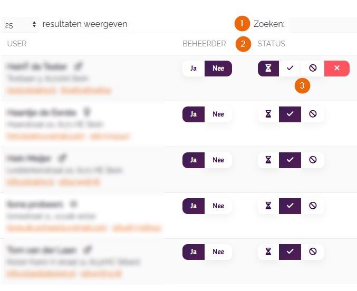The height and width of the screenshot is (291, 357).
Task: Set Tom van der Laan's Beheerder to Nee
Action: (x=218, y=252)
